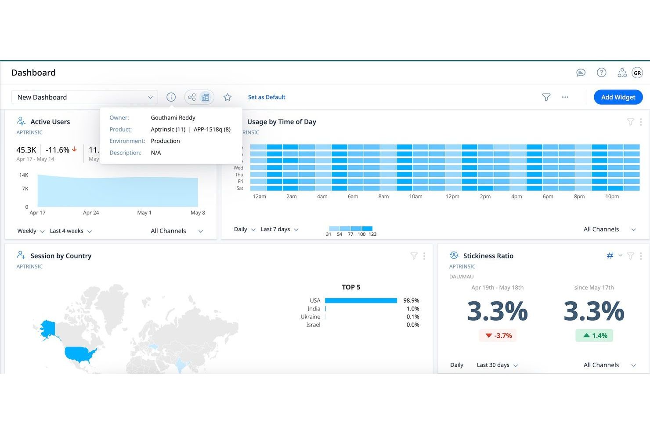This screenshot has width=650, height=434.
Task: Click the share network icon top right
Action: coord(622,73)
